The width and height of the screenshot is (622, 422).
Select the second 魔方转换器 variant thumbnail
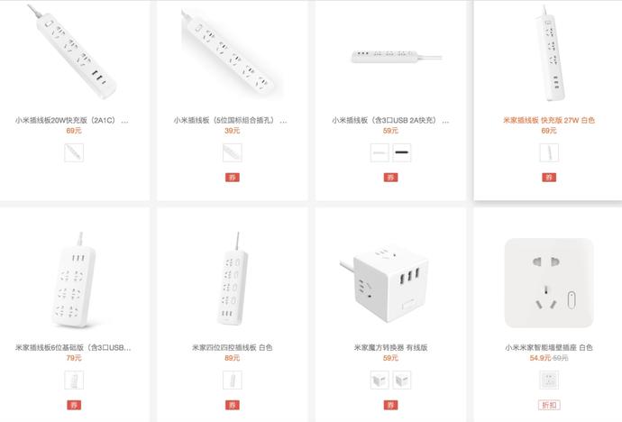401,381
